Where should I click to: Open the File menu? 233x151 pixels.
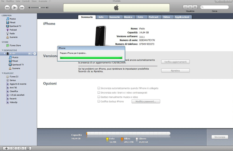tap(3, 1)
